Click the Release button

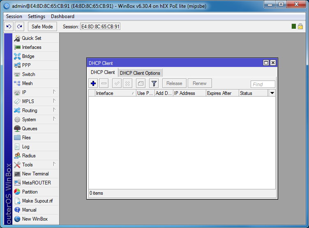click(174, 83)
